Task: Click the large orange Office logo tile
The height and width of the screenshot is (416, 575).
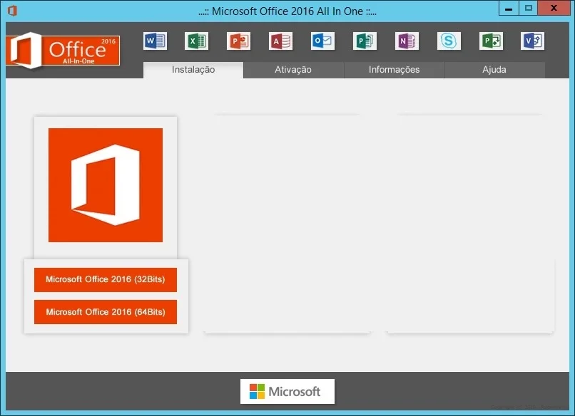Action: (106, 185)
